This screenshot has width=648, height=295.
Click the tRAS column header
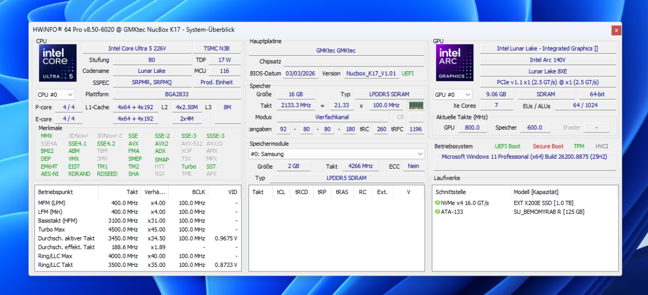click(x=342, y=192)
